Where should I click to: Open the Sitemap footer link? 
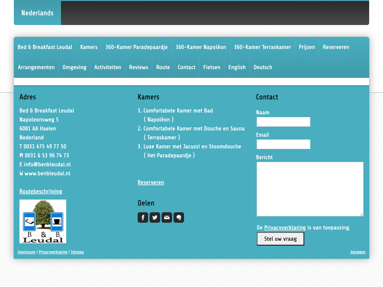[x=77, y=252]
